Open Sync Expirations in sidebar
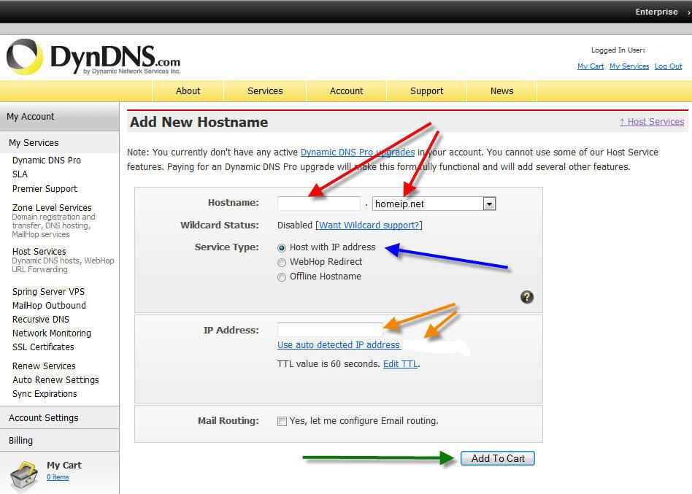 [44, 394]
